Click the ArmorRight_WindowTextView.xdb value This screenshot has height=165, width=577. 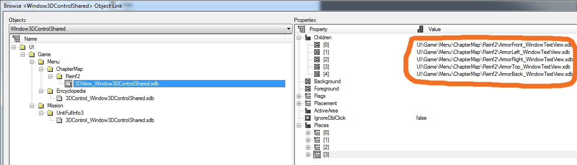[x=494, y=59]
